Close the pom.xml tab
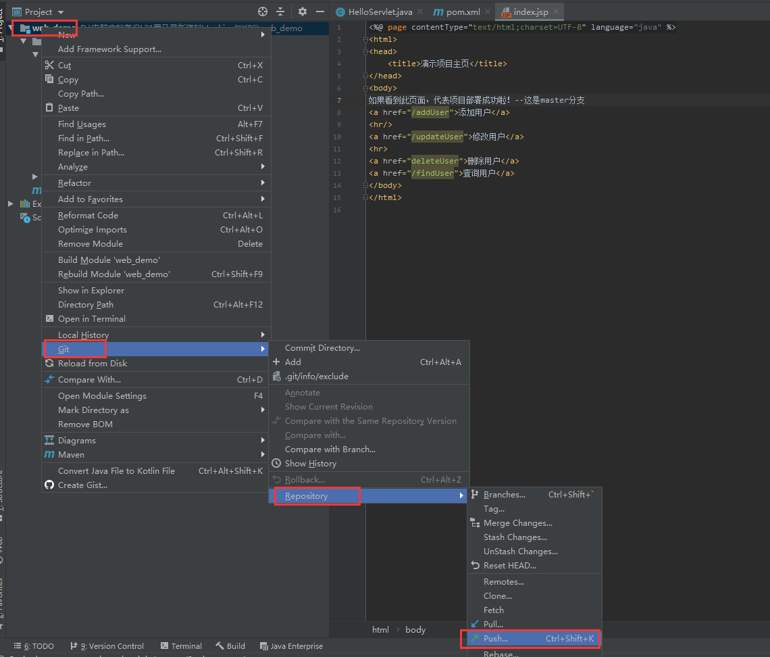This screenshot has height=657, width=770. coord(487,11)
